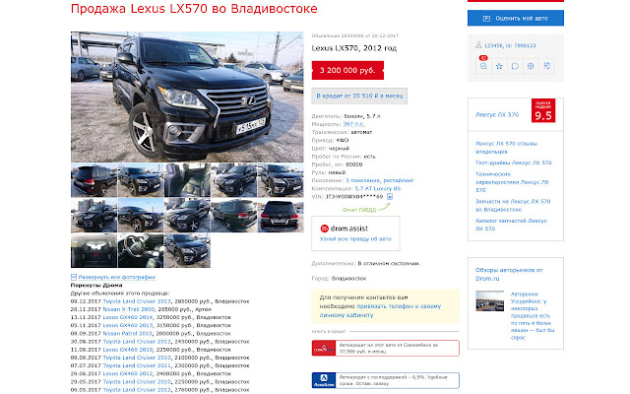630x394 pixels.
Task: Click the circular list icon in user panel
Action: (x=531, y=66)
